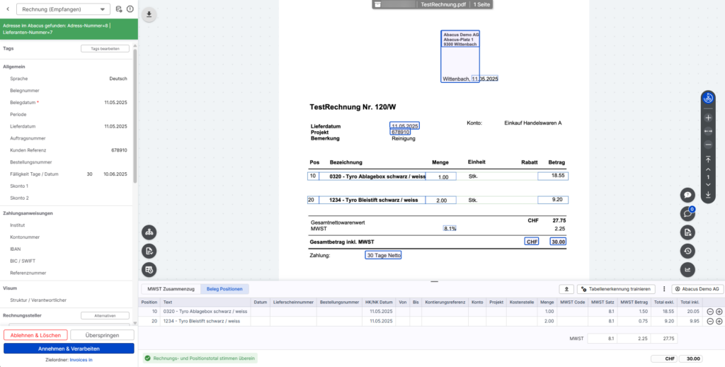Click the info icon beside document type
This screenshot has height=367, width=725.
130,9
